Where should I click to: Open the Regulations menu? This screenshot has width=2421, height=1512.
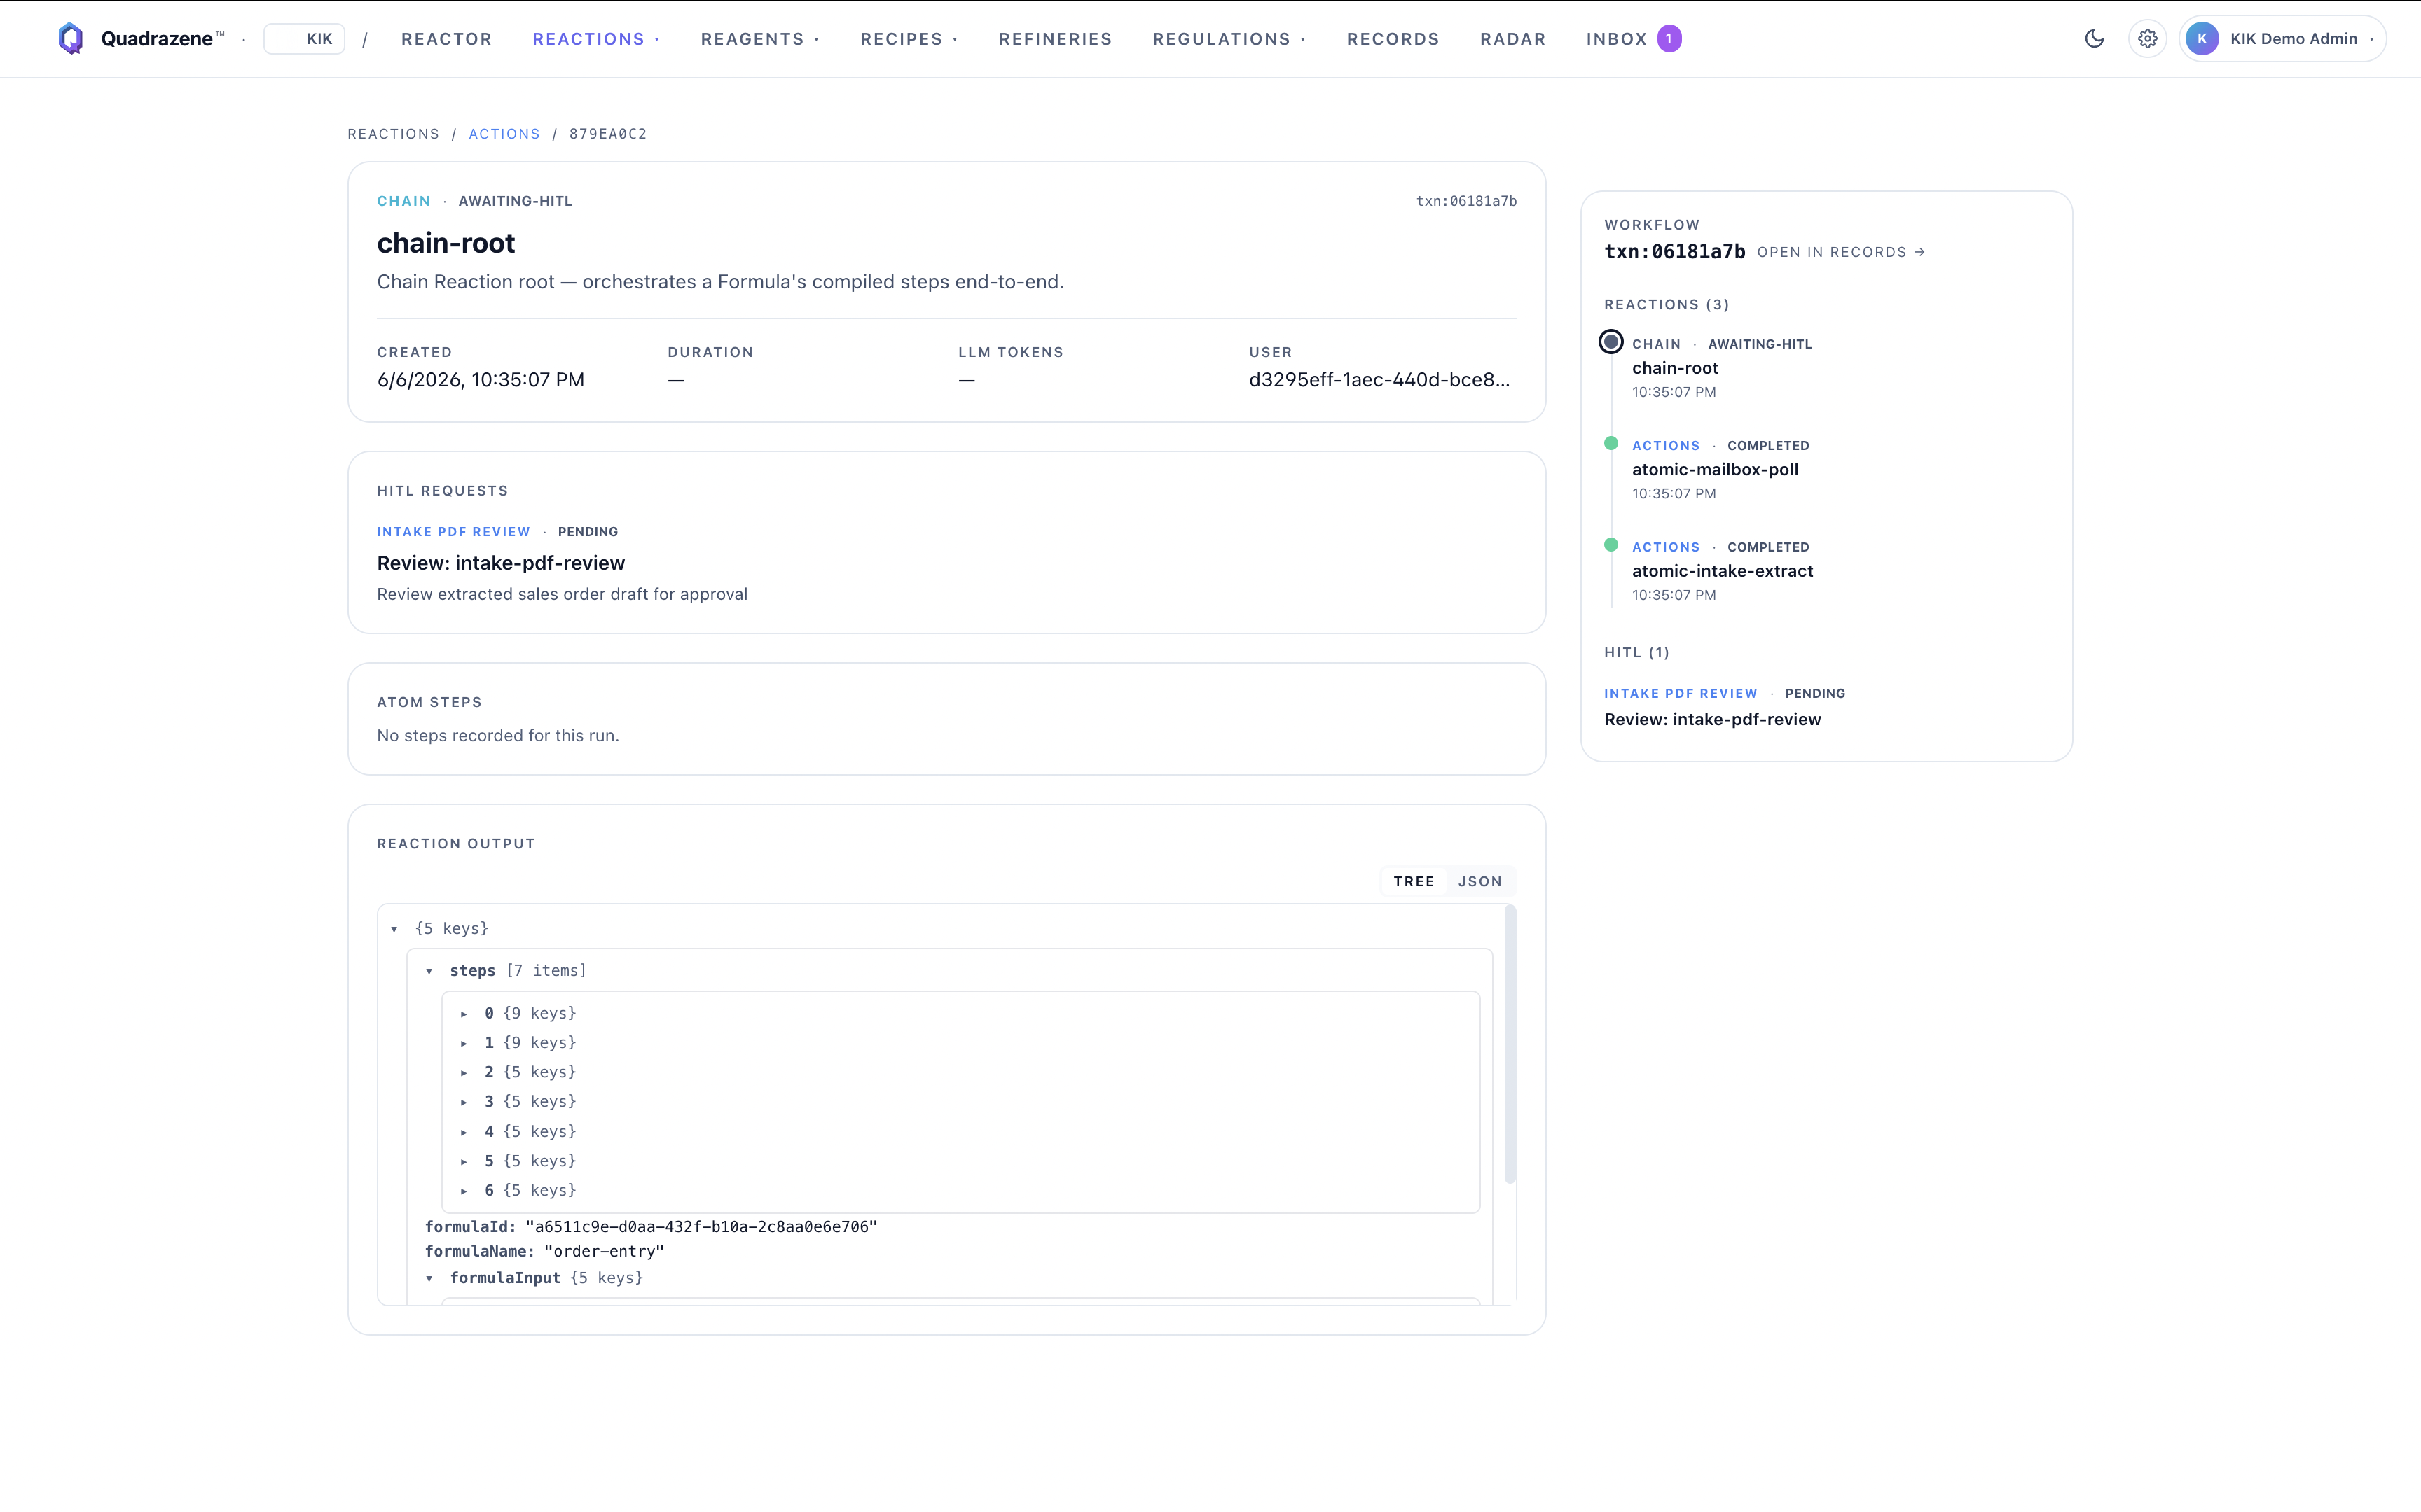(x=1229, y=39)
